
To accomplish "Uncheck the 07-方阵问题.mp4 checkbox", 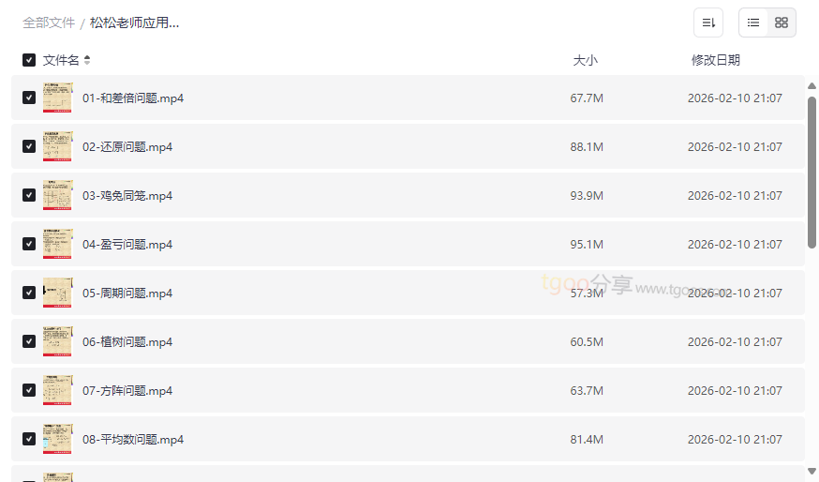I will pos(29,390).
